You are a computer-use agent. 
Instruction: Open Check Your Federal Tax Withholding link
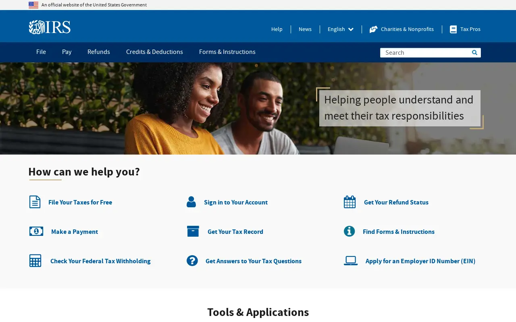(100, 261)
